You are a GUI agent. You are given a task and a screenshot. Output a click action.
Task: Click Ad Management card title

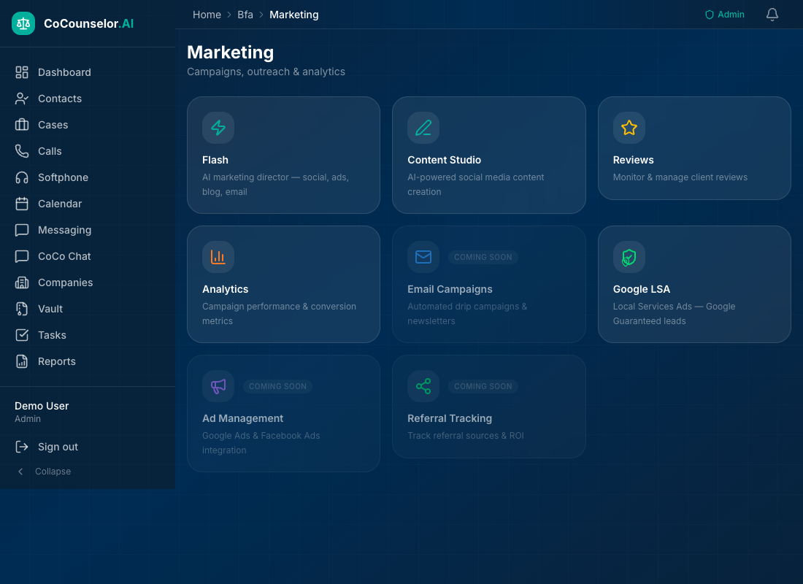pos(243,418)
